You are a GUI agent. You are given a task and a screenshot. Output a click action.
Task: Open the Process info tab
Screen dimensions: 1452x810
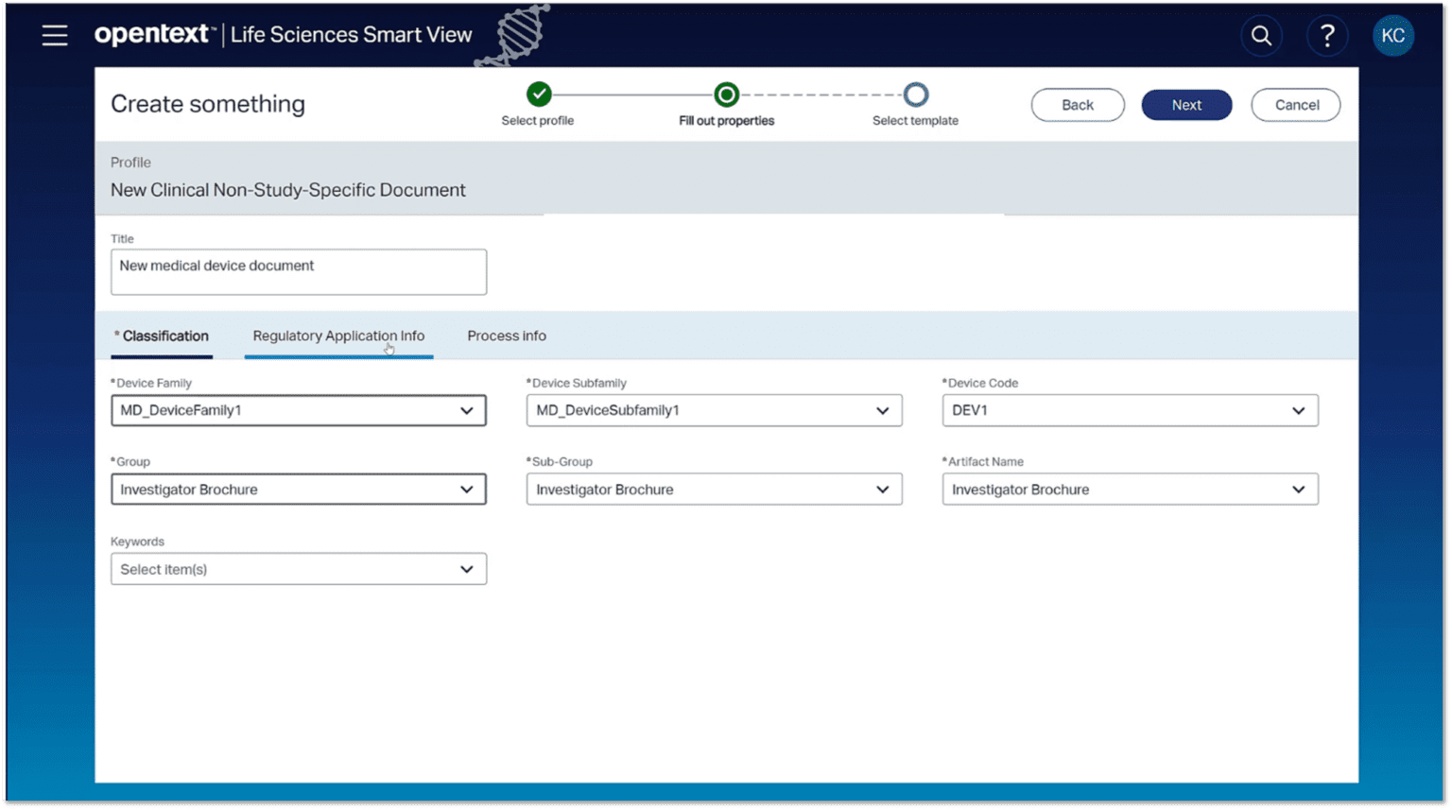[506, 336]
